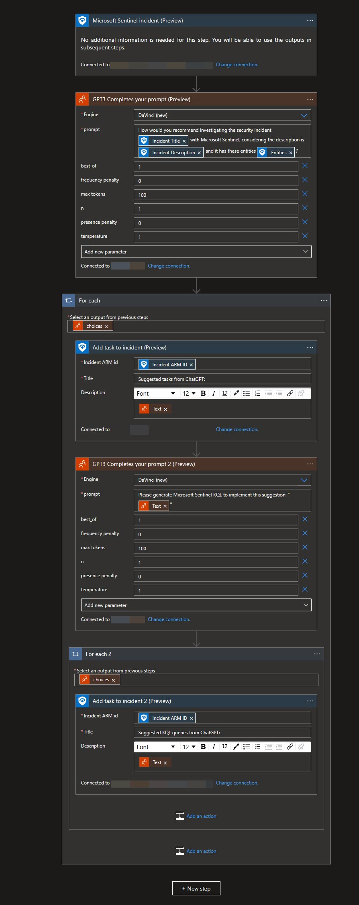
Task: Click frequency penalty field in GPT3 prompt 2 card
Action: coord(216,534)
